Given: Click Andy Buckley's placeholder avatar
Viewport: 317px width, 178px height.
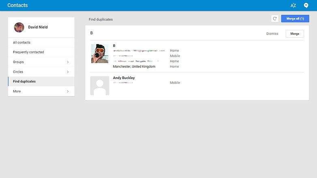Looking at the screenshot, I should point(100,85).
